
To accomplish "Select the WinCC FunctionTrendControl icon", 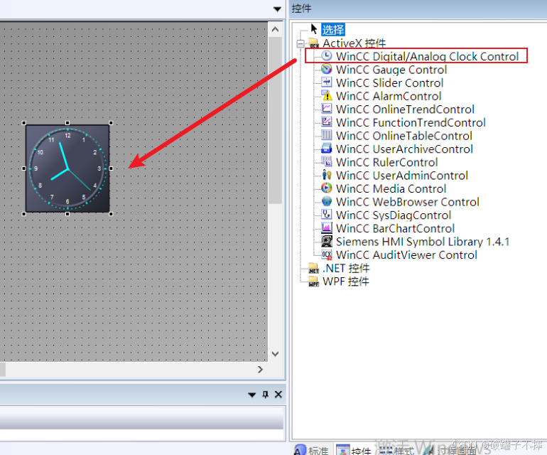I will pyautogui.click(x=327, y=122).
